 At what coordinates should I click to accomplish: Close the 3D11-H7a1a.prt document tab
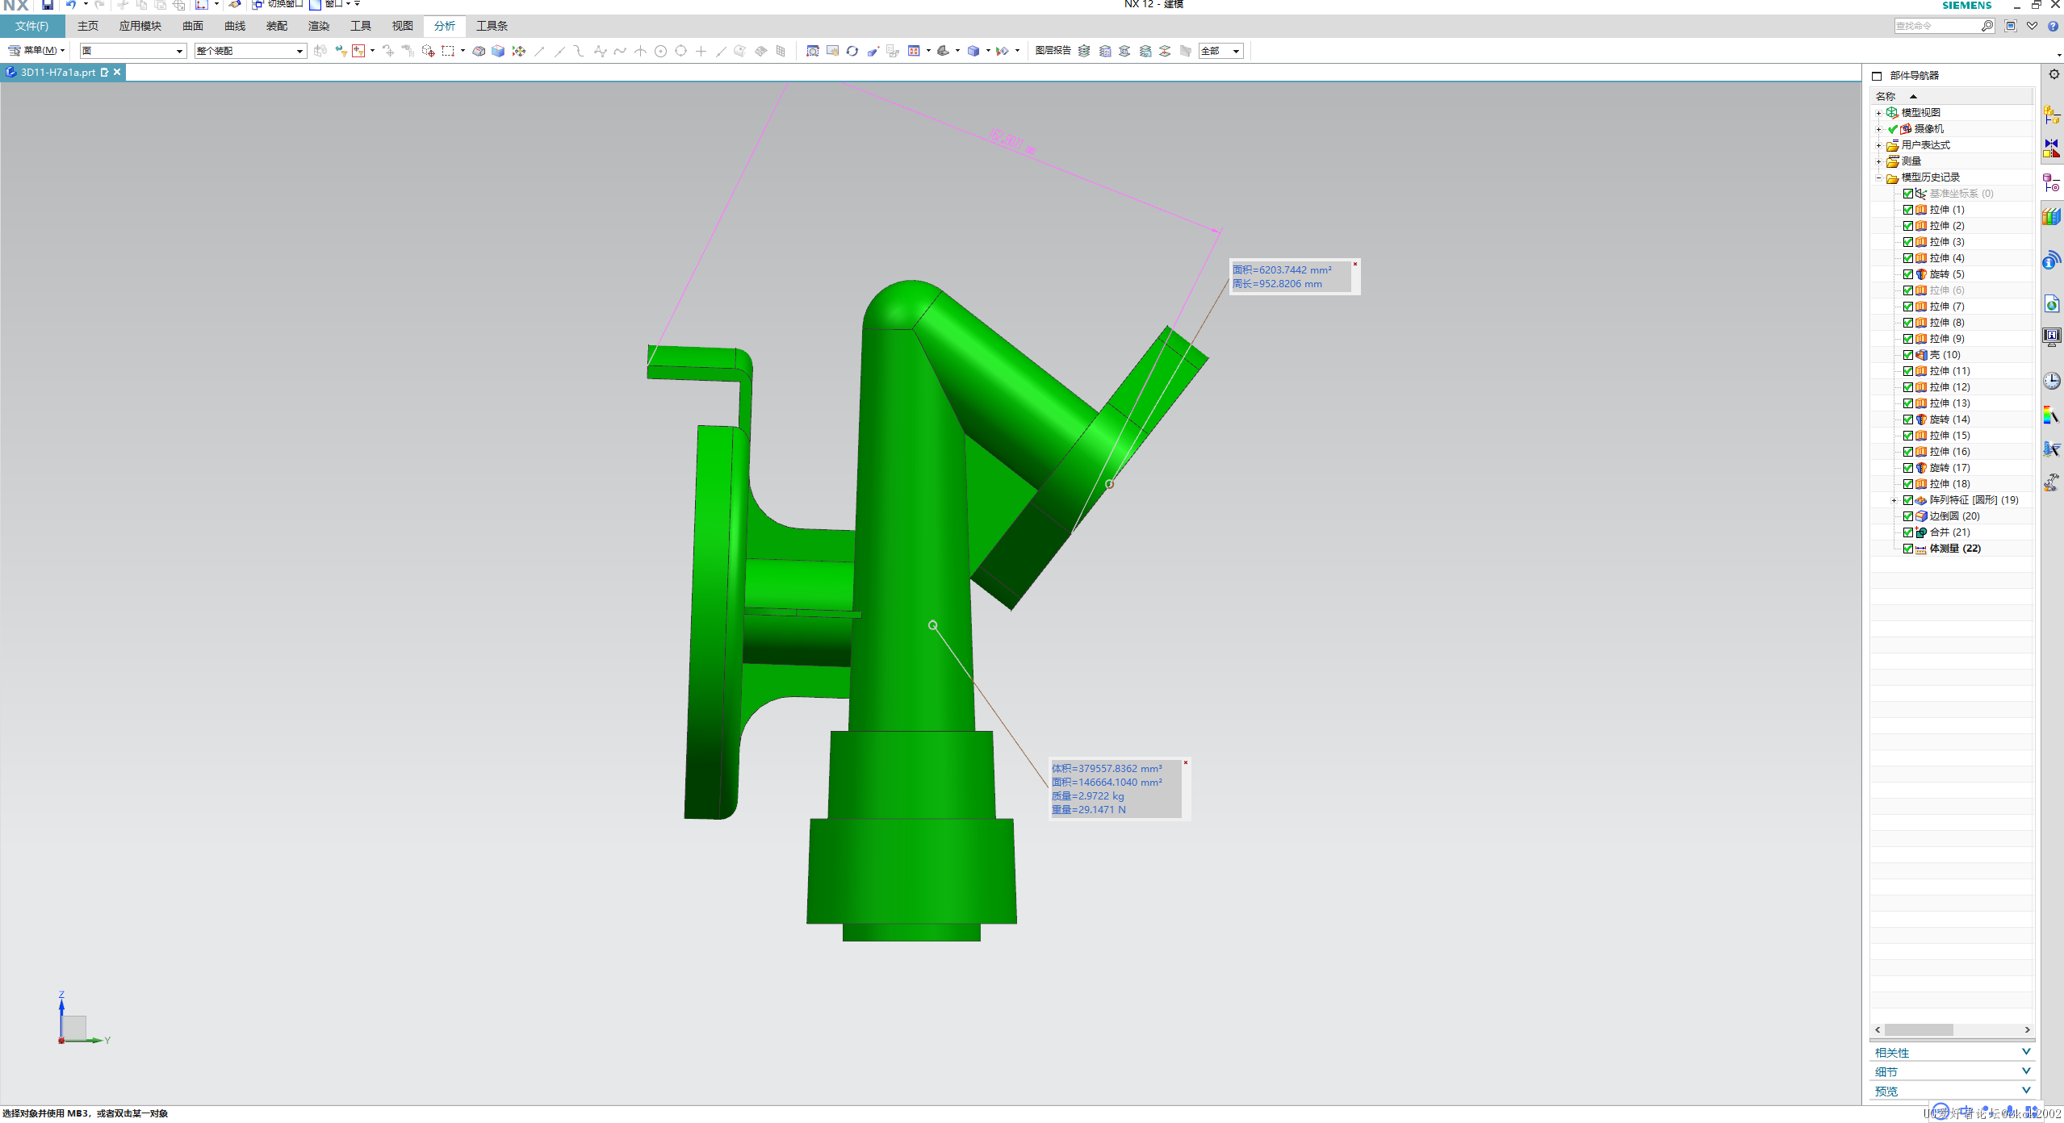tap(117, 72)
